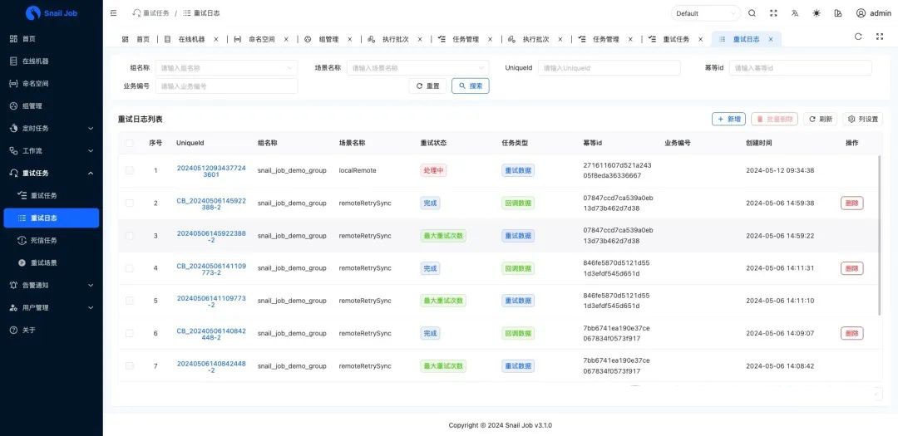Image resolution: width=898 pixels, height=436 pixels.
Task: Open the Default namespace dropdown
Action: pos(705,13)
